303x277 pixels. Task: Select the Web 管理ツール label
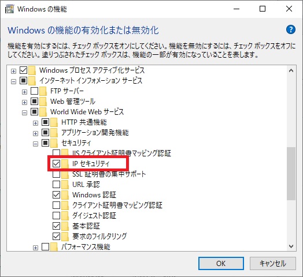(x=73, y=102)
